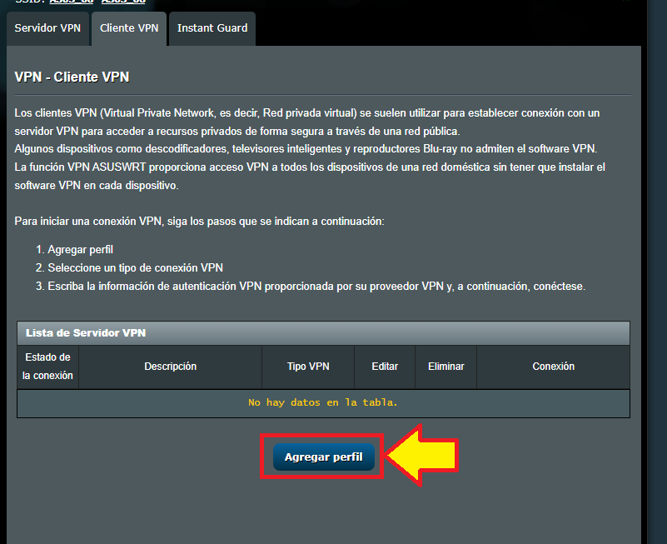Image resolution: width=667 pixels, height=544 pixels.
Task: Switch to the Cliente VPN tab
Action: coord(128,28)
